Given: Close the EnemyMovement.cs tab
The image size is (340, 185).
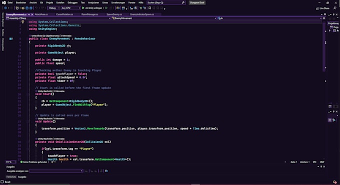Looking at the screenshot, I should [x=32, y=14].
